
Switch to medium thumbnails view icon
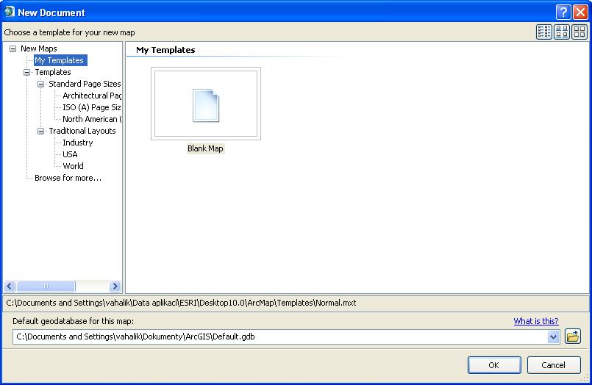pyautogui.click(x=562, y=32)
